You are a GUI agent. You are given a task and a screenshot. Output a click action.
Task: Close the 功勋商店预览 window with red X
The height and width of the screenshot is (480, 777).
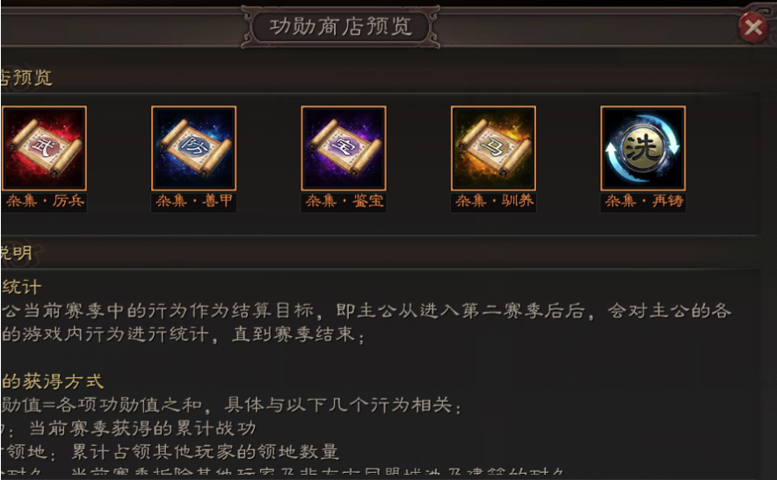pyautogui.click(x=752, y=27)
